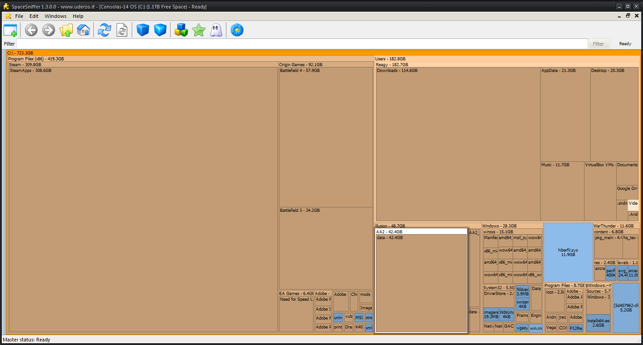Go home using the house icon
Image resolution: width=643 pixels, height=345 pixels.
click(x=84, y=30)
